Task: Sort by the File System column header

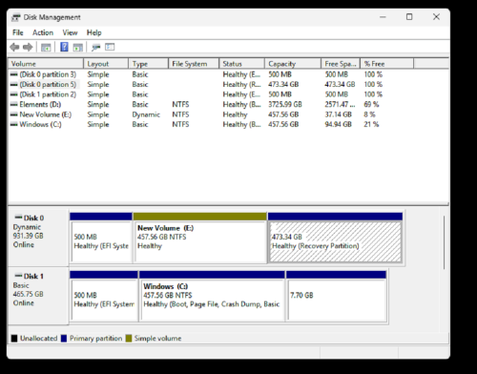Action: [194, 64]
